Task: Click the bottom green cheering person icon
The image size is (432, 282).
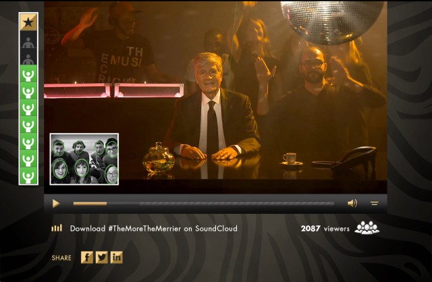Action: click(x=28, y=176)
